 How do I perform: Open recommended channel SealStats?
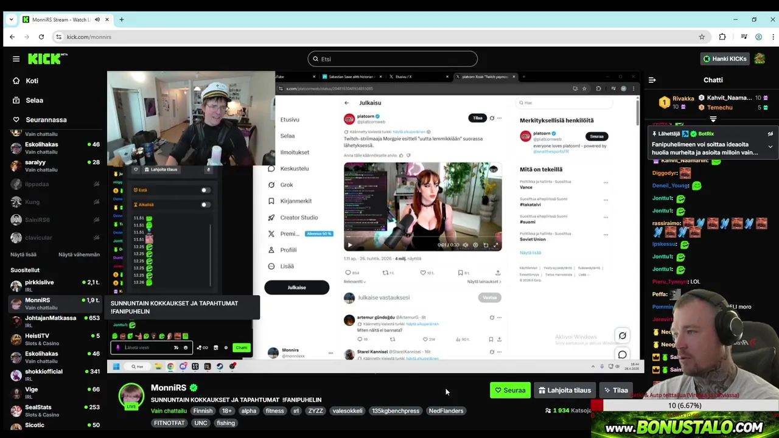(x=55, y=411)
